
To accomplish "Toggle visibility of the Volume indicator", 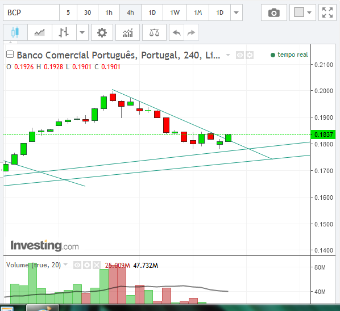I will (77, 265).
